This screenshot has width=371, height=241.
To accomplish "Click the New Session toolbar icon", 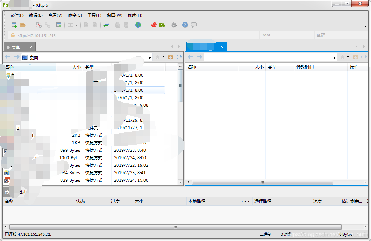I will pyautogui.click(x=14, y=25).
